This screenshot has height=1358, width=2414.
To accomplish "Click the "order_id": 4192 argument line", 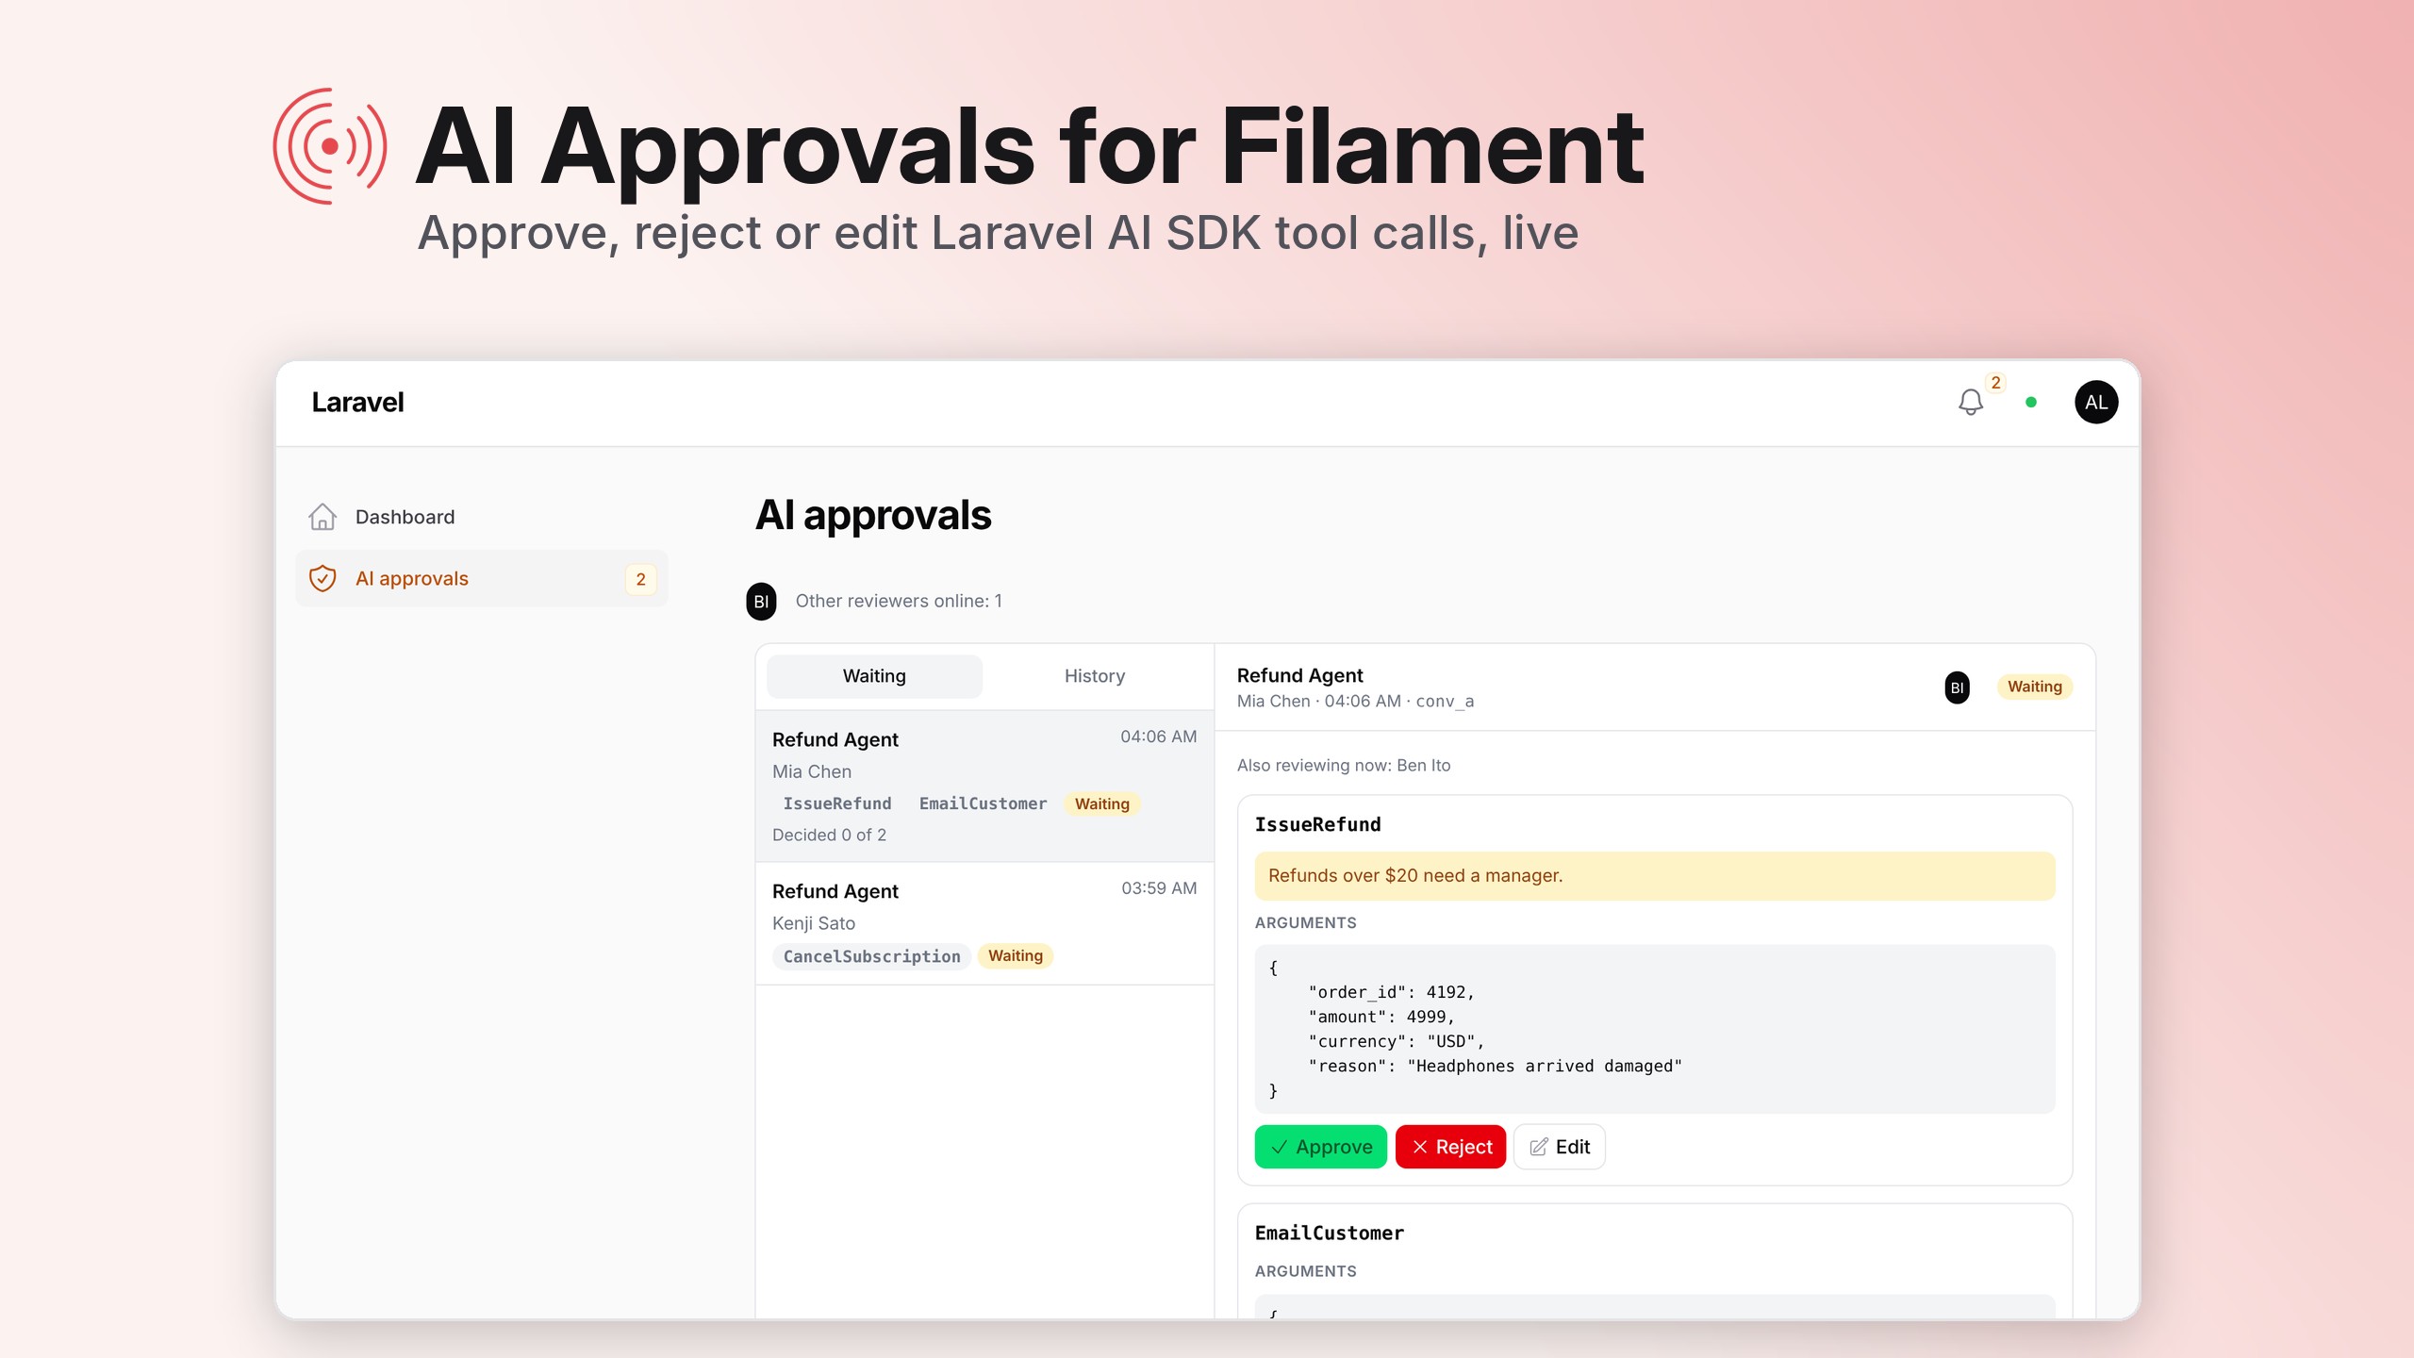I will pyautogui.click(x=1391, y=992).
